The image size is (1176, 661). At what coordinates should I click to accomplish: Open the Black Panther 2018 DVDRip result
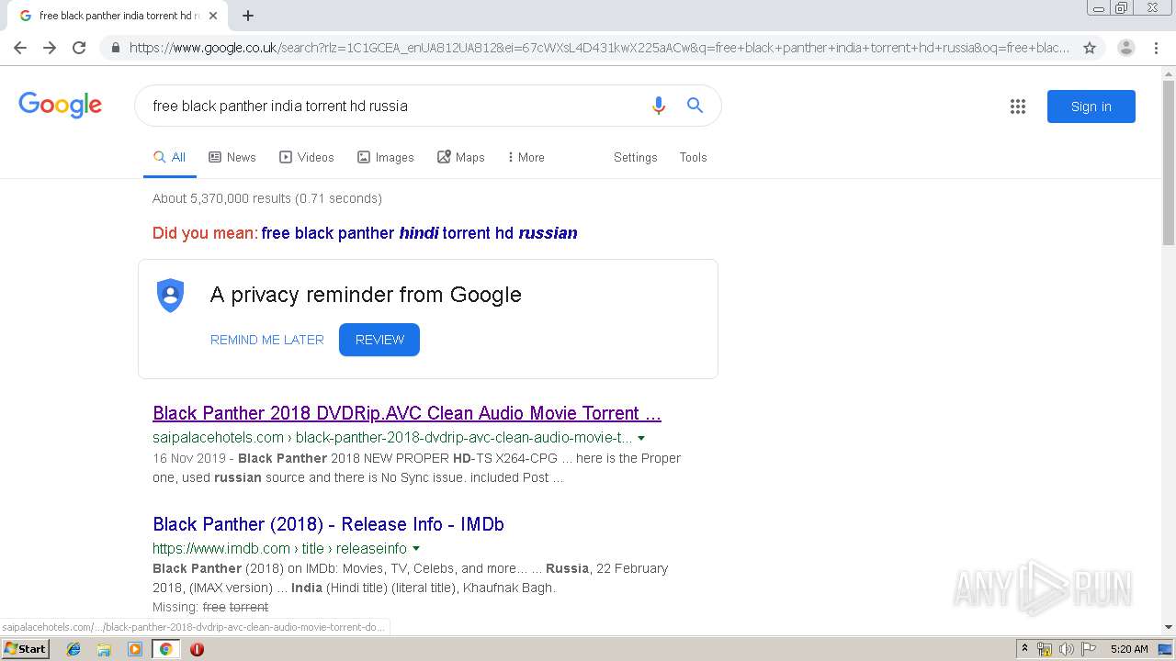407,413
